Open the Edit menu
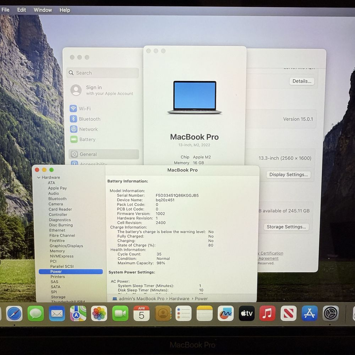Image resolution: width=355 pixels, height=355 pixels. coord(22,10)
